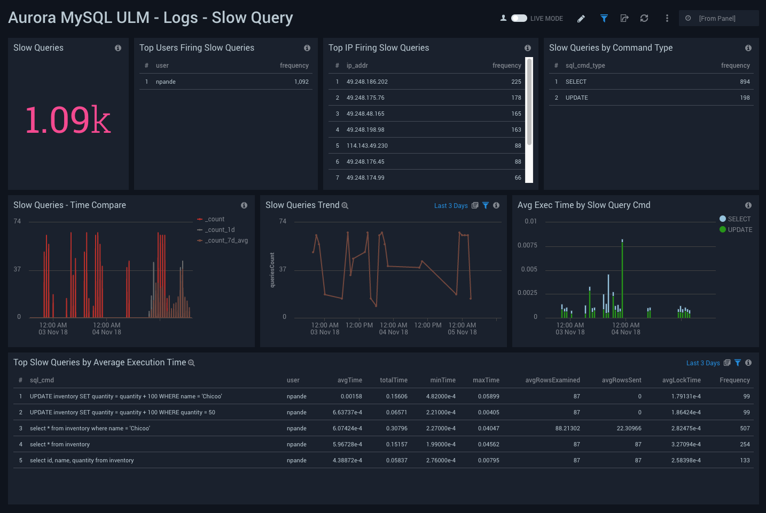Click the Slow Queries Trend magnifier icon
Screen dimensions: 766x513
tap(345, 206)
